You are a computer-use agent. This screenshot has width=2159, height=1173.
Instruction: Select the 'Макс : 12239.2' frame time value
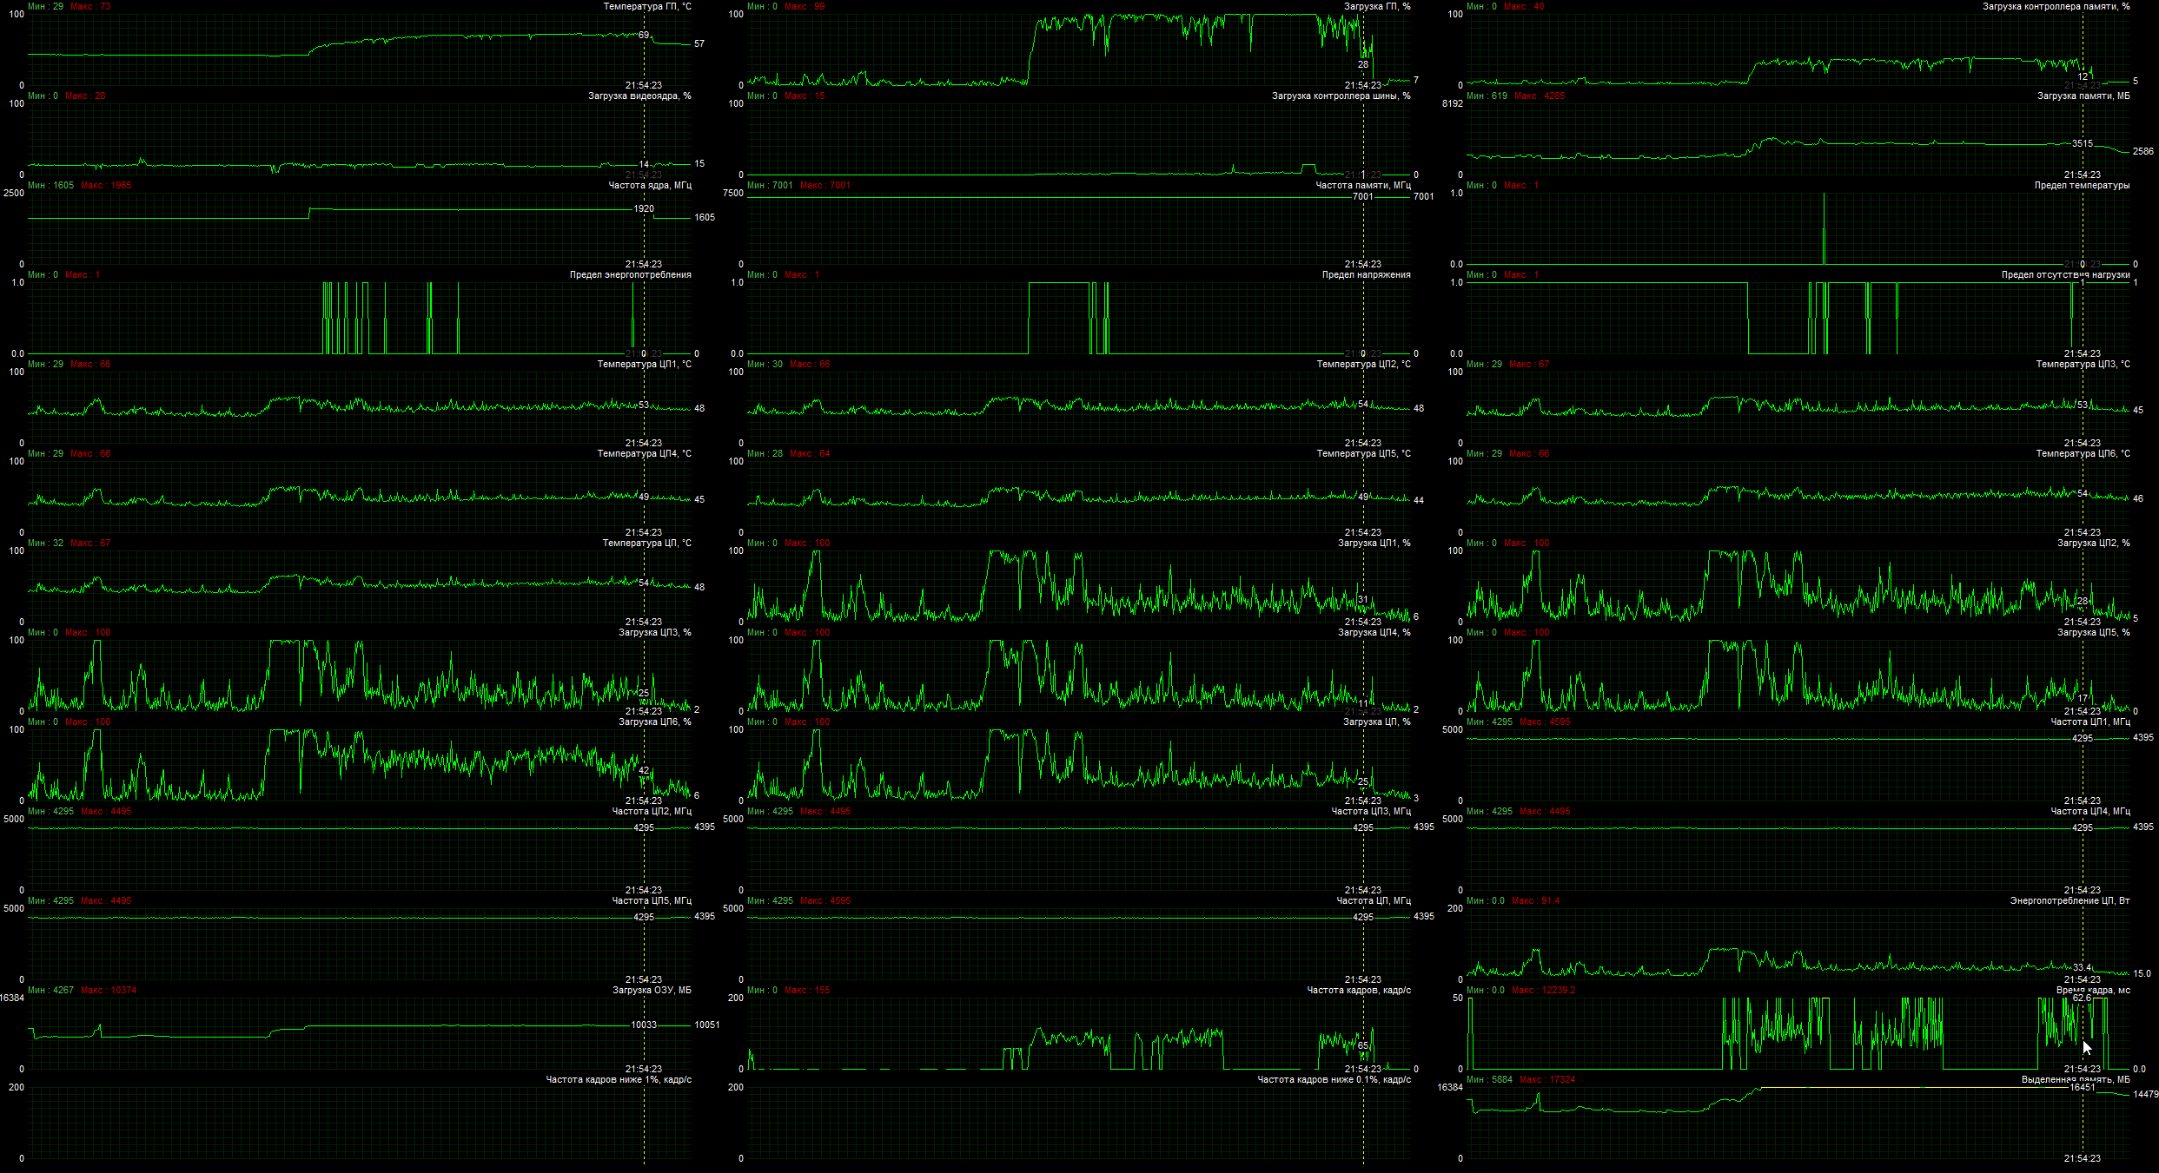[x=1544, y=990]
